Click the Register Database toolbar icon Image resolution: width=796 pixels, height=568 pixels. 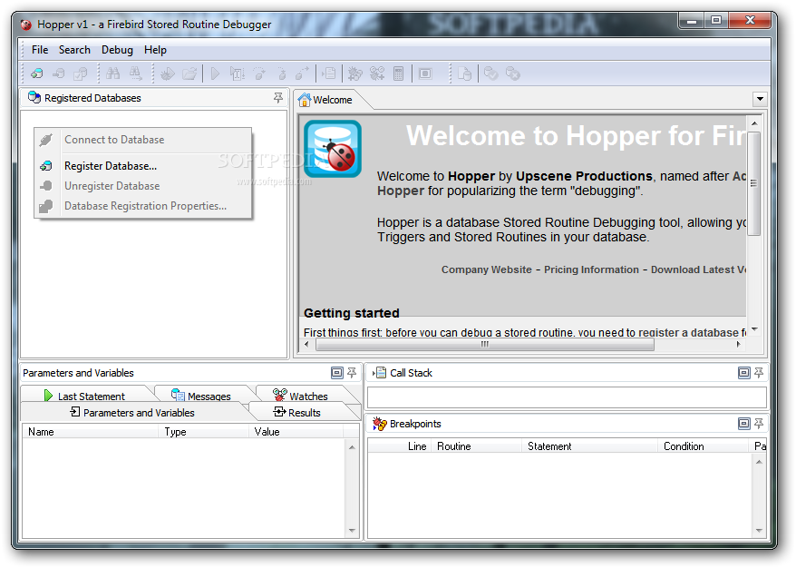[x=36, y=73]
